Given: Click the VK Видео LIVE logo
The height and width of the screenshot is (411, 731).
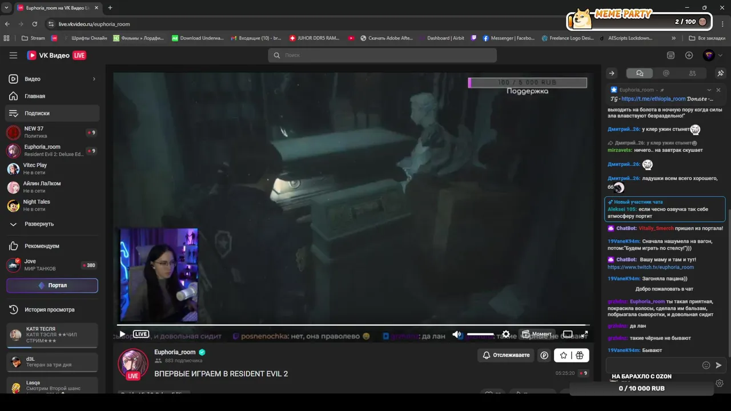Looking at the screenshot, I should 57,55.
